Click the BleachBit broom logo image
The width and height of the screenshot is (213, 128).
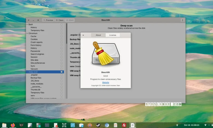(x=106, y=54)
